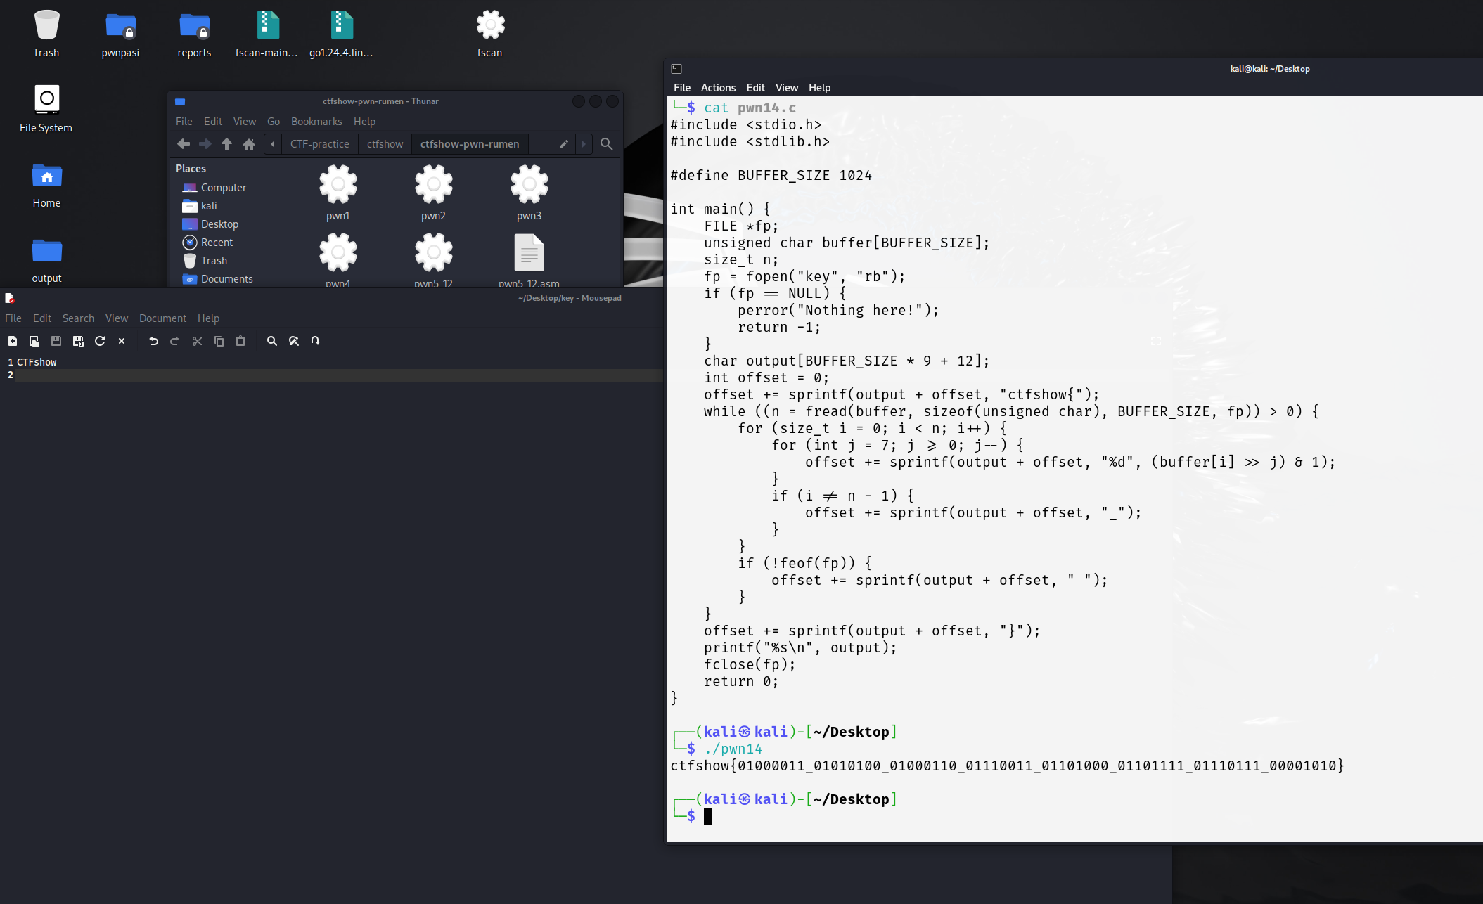Open the terminal's File menu

pyautogui.click(x=682, y=88)
